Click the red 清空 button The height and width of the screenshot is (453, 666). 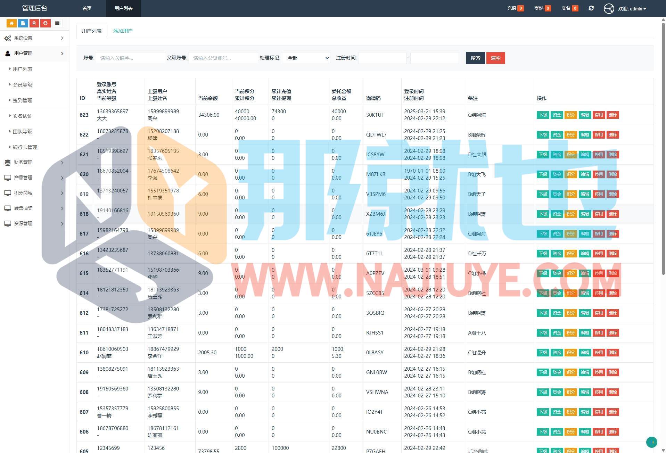click(495, 58)
